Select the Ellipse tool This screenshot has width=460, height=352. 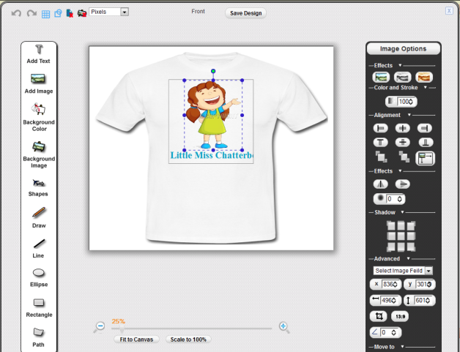click(39, 278)
